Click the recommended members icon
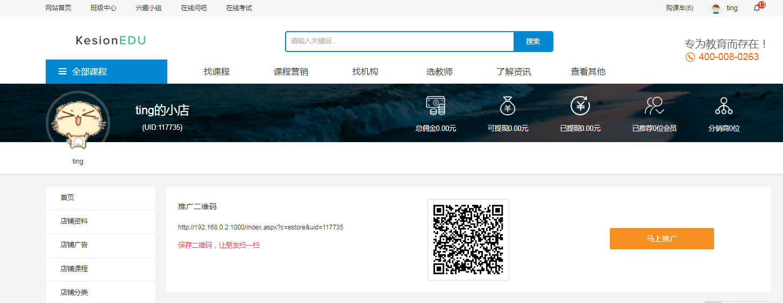Screen dimensions: 783x303 click(654, 106)
